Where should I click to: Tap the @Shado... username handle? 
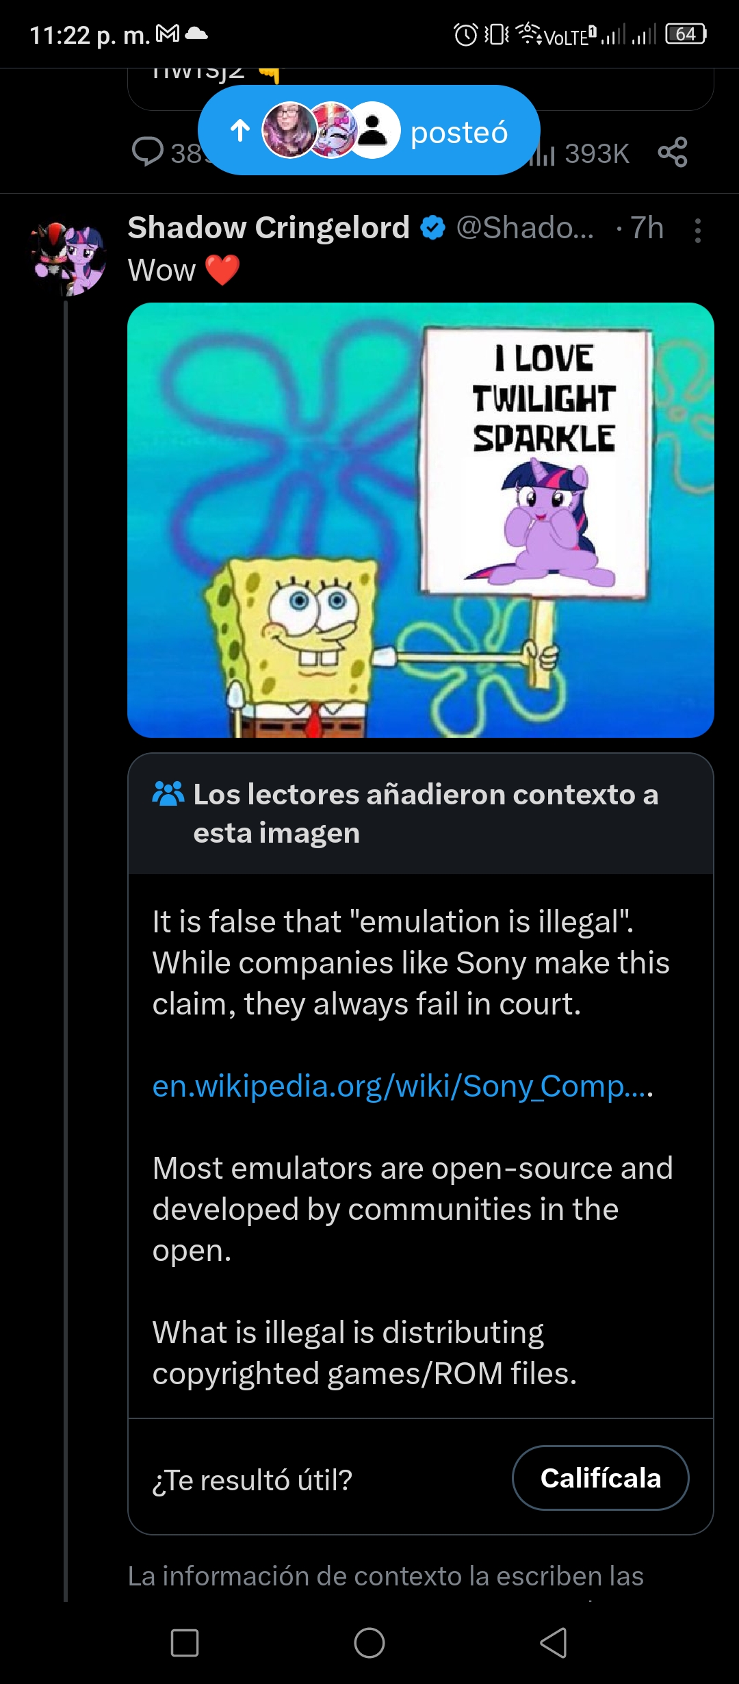click(x=525, y=228)
